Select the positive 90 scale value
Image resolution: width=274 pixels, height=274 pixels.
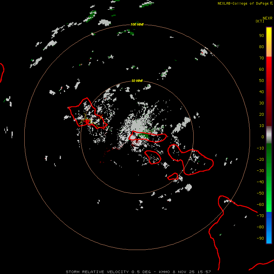pyautogui.click(x=262, y=36)
